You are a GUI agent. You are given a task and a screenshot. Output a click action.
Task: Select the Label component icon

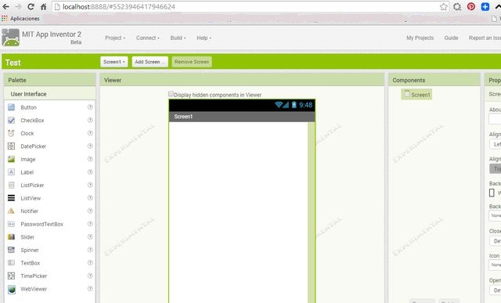(11, 172)
